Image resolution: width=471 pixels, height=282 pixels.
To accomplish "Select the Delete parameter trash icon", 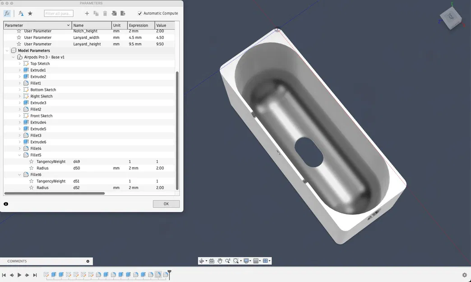I will coord(104,13).
